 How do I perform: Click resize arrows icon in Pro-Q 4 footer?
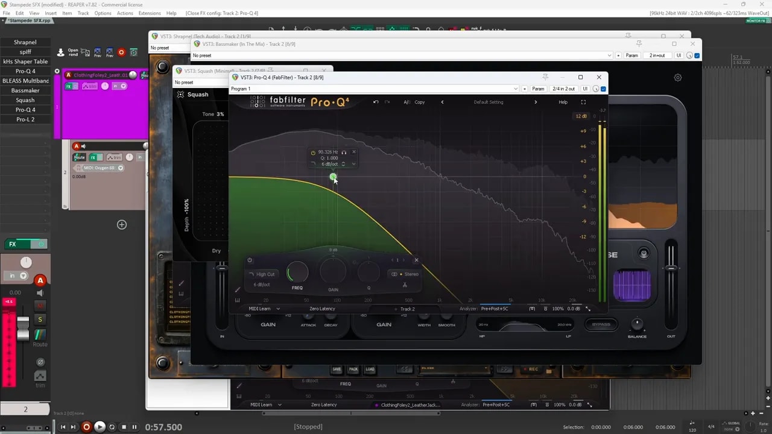588,309
